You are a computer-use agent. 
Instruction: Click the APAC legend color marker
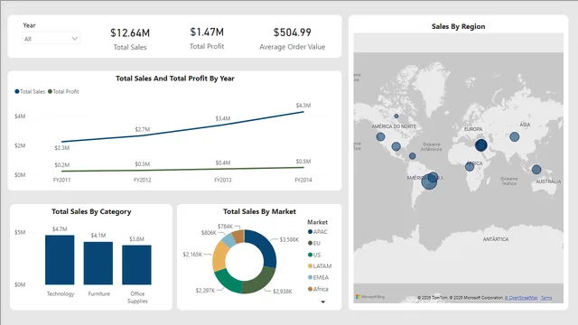310,232
